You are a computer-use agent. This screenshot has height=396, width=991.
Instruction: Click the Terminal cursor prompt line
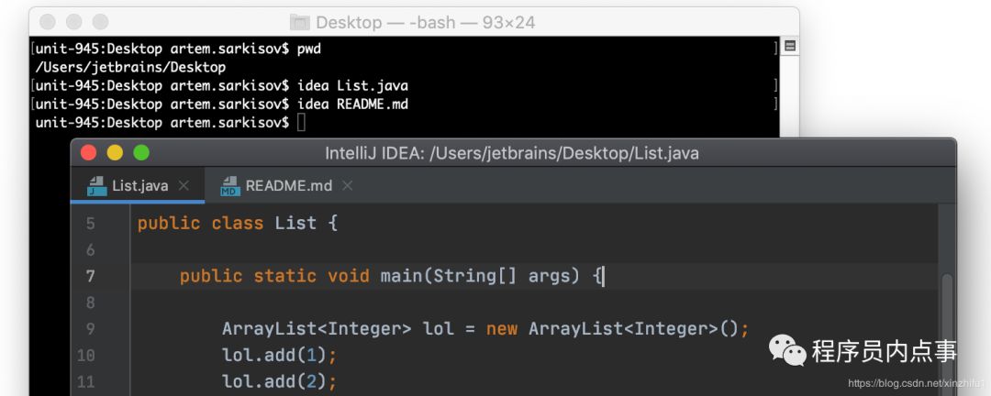click(x=170, y=123)
